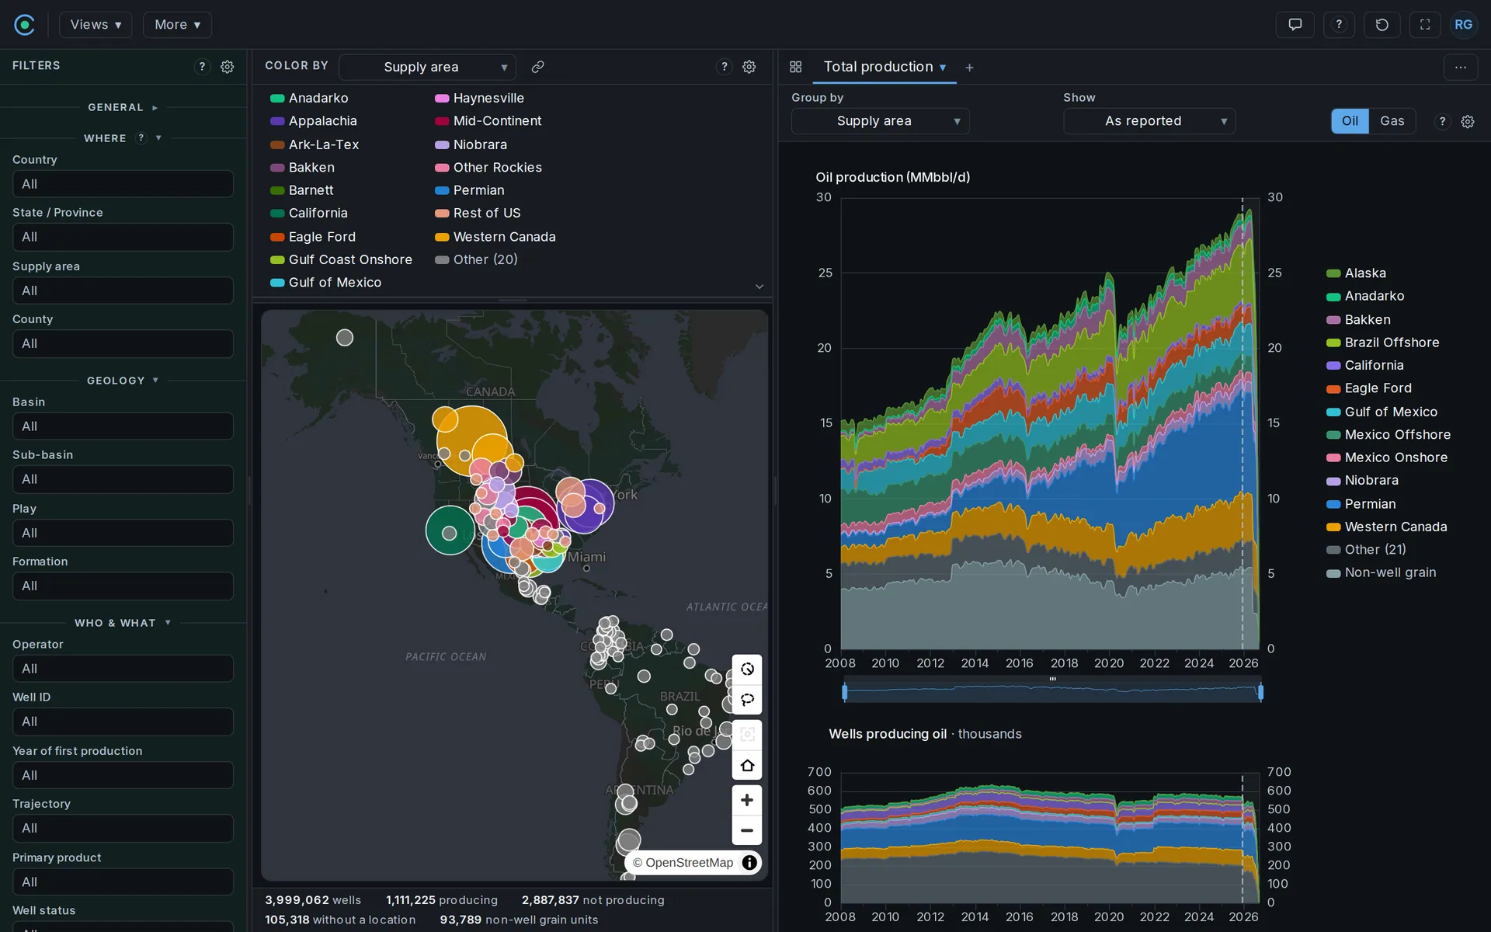Screen dimensions: 1491x932
Task: Open the Views menu
Action: (96, 25)
